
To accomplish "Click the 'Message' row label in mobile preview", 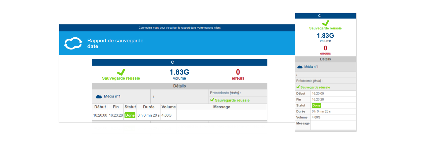I will click(303, 123).
